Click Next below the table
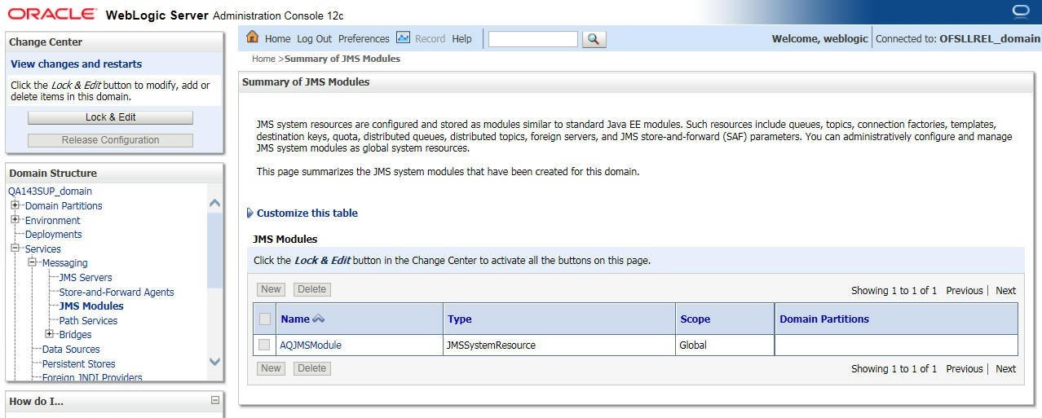Viewport: 1042px width, 418px height. coord(1005,368)
